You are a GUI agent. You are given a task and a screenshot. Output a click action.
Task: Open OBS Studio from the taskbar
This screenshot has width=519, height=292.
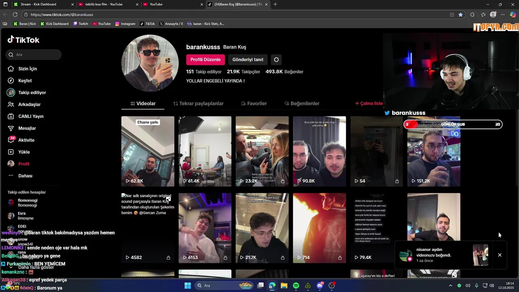tap(332, 286)
